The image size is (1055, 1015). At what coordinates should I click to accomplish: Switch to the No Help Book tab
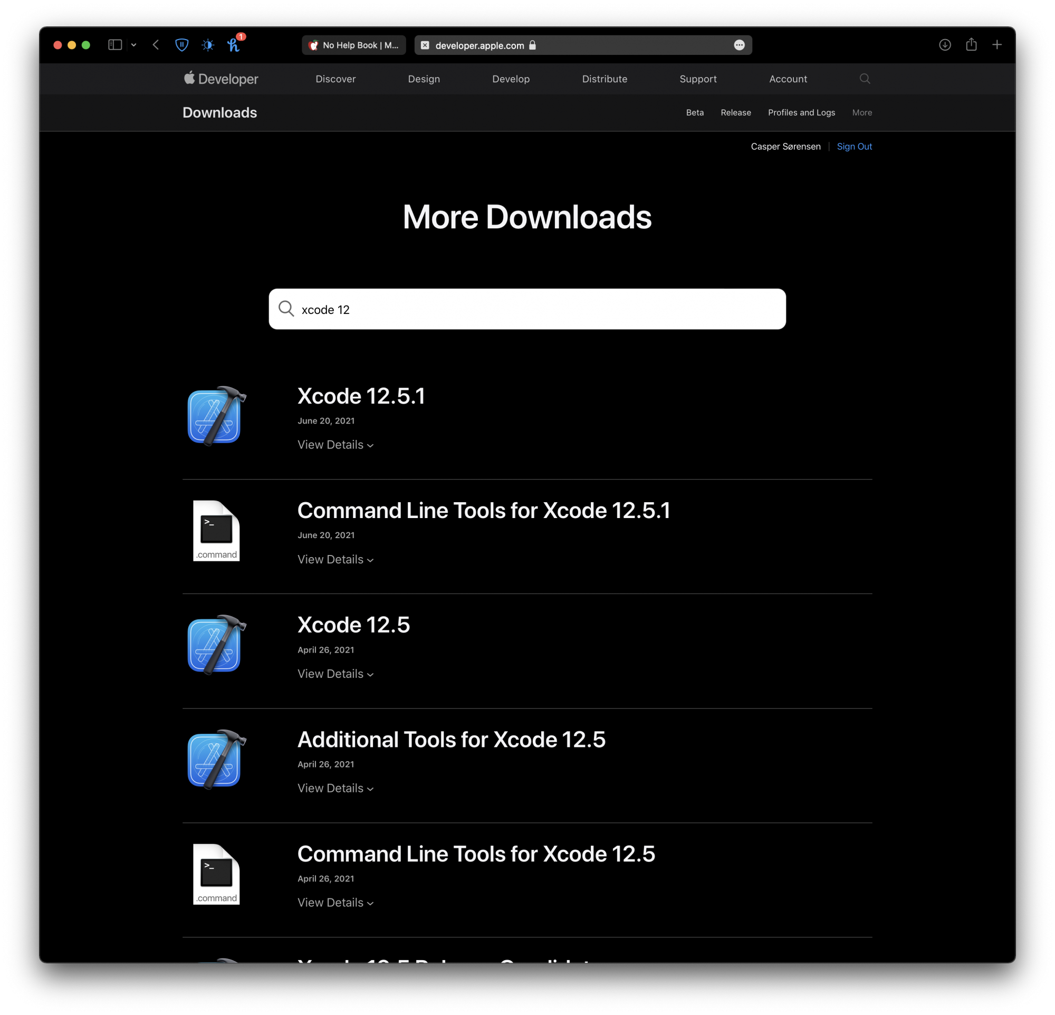[x=354, y=45]
